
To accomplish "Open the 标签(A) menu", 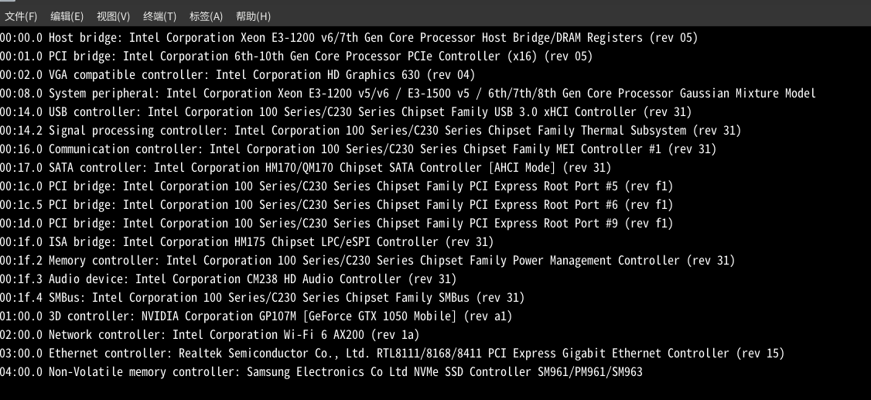I will coord(206,16).
